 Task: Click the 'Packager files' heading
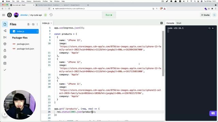tap(20, 38)
